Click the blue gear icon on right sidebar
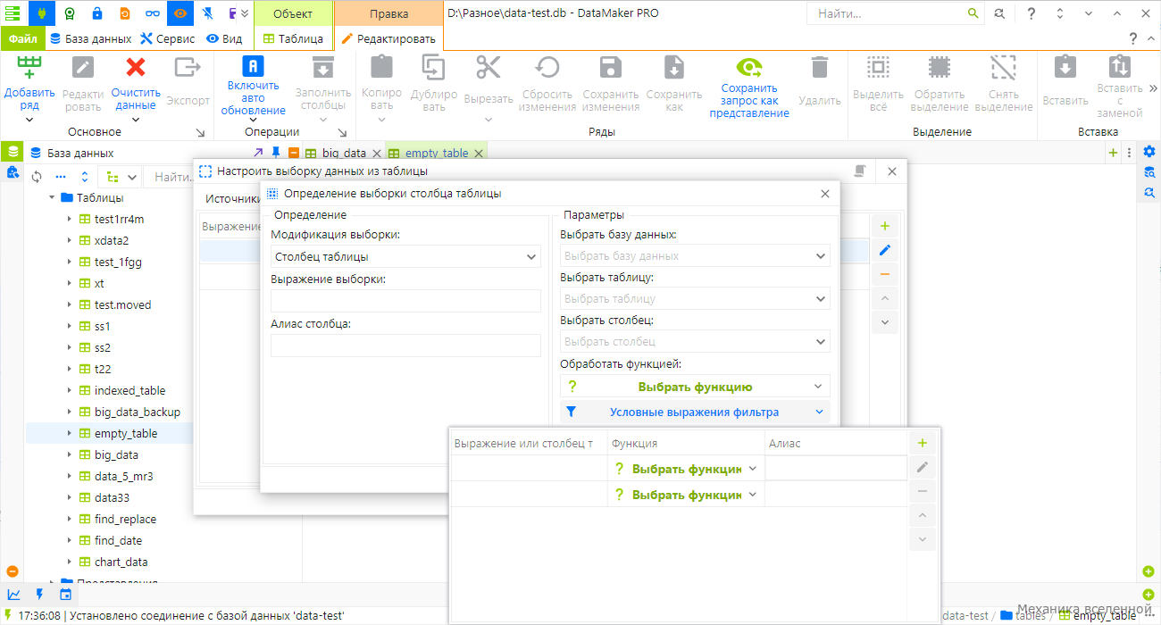The image size is (1161, 625). pyautogui.click(x=1149, y=151)
